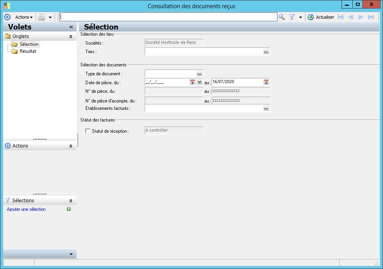Collapse the Volets pane
The height and width of the screenshot is (269, 383).
(71, 27)
